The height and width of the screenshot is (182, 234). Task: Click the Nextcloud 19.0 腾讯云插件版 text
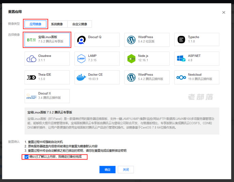200,79
